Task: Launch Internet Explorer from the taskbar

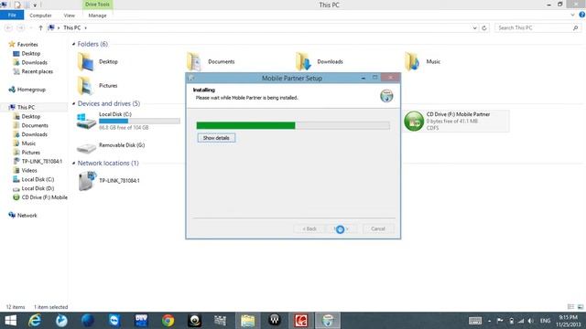Action: (35, 321)
